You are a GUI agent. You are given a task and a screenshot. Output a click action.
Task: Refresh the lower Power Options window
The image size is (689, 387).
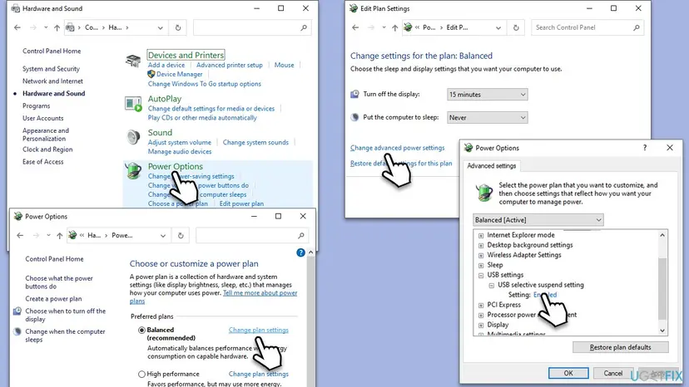click(x=181, y=236)
